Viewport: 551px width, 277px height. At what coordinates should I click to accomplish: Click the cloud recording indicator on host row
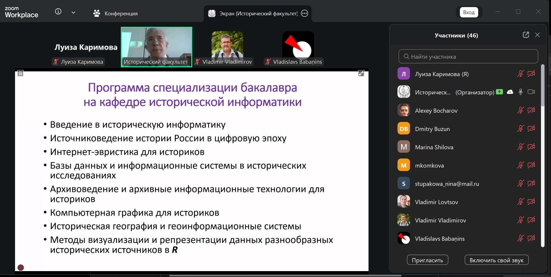click(x=510, y=92)
